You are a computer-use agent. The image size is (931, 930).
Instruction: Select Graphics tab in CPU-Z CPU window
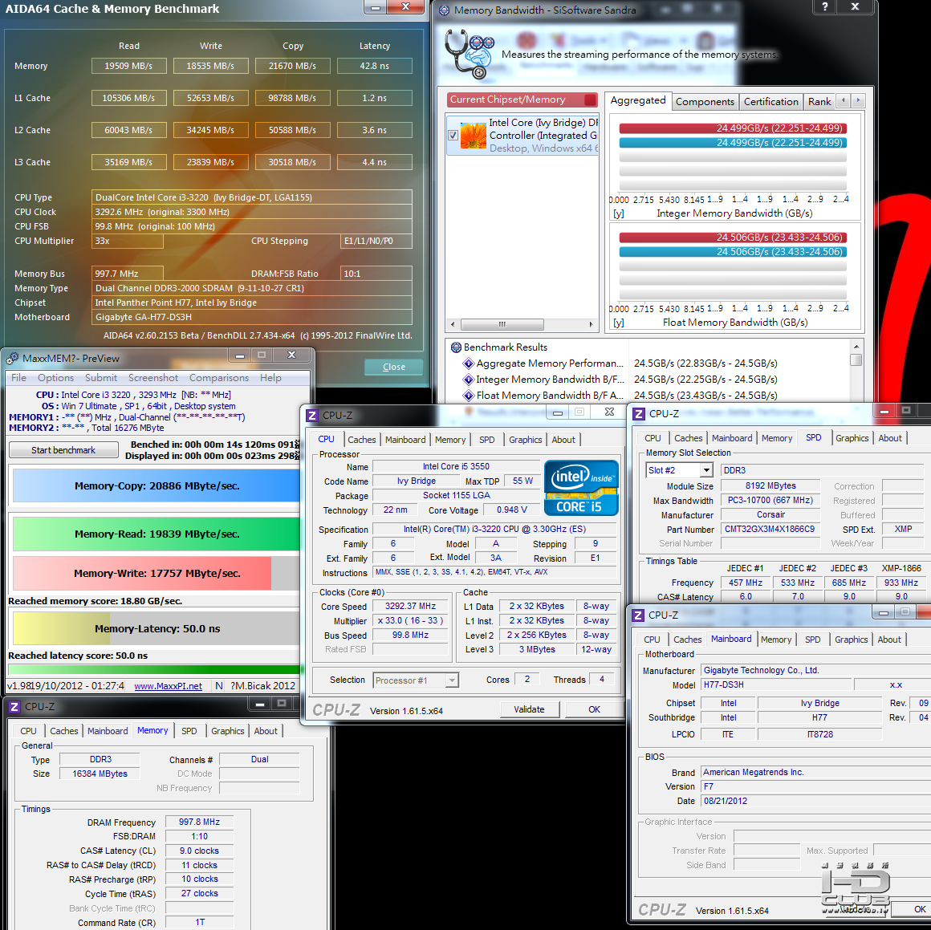pyautogui.click(x=526, y=440)
